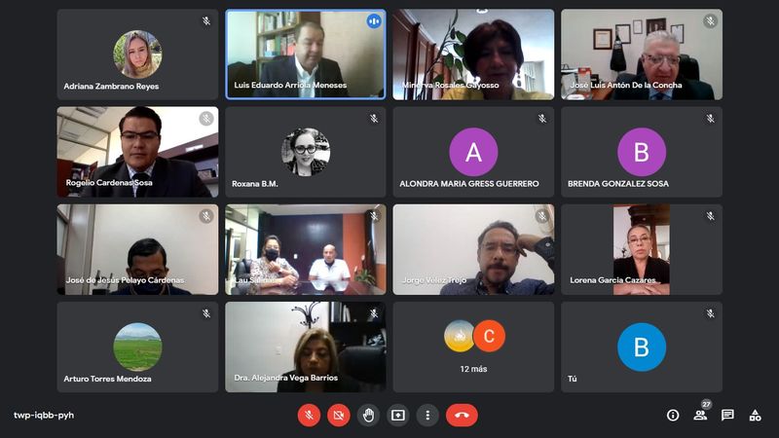Toggle the camera off button
This screenshot has width=779, height=438.
(x=338, y=416)
